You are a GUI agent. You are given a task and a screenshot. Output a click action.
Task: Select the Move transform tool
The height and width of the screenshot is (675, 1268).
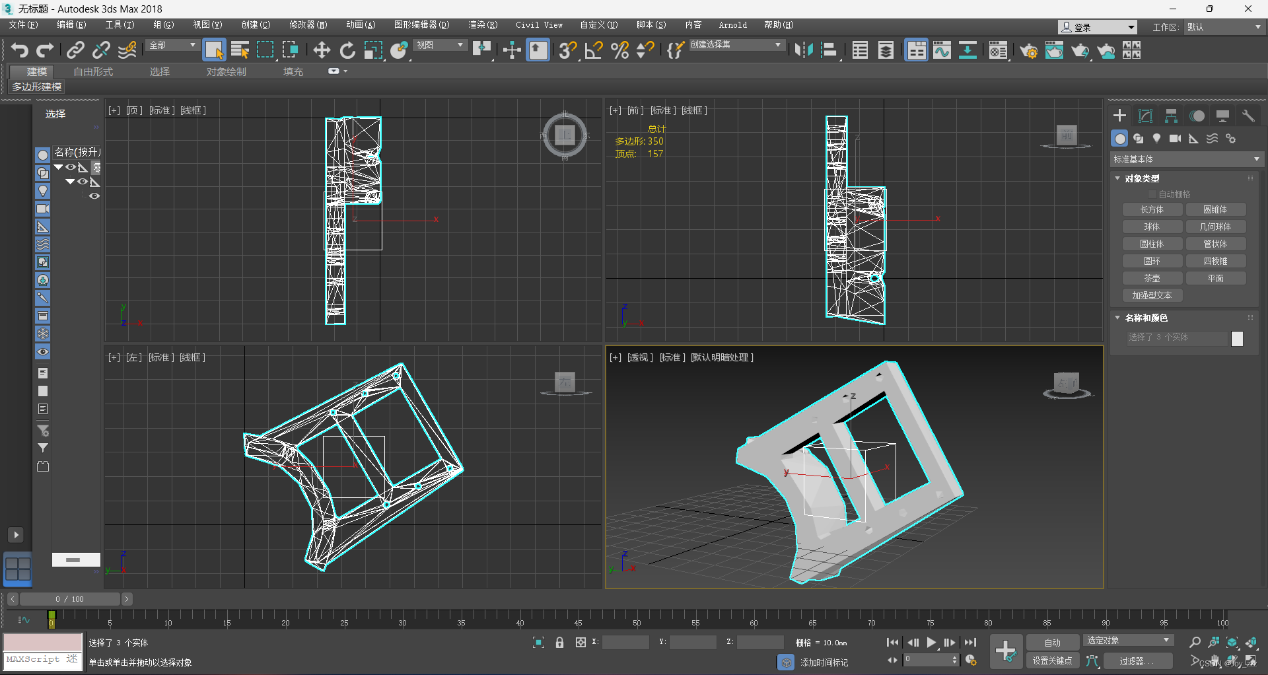point(322,50)
